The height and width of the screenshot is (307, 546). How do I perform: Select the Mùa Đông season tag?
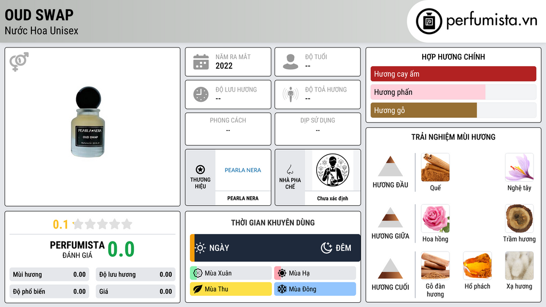click(315, 289)
